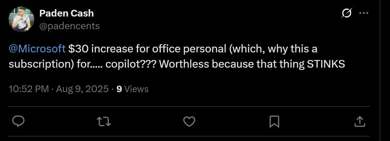Click the Grok slashed-circle icon

point(346,13)
